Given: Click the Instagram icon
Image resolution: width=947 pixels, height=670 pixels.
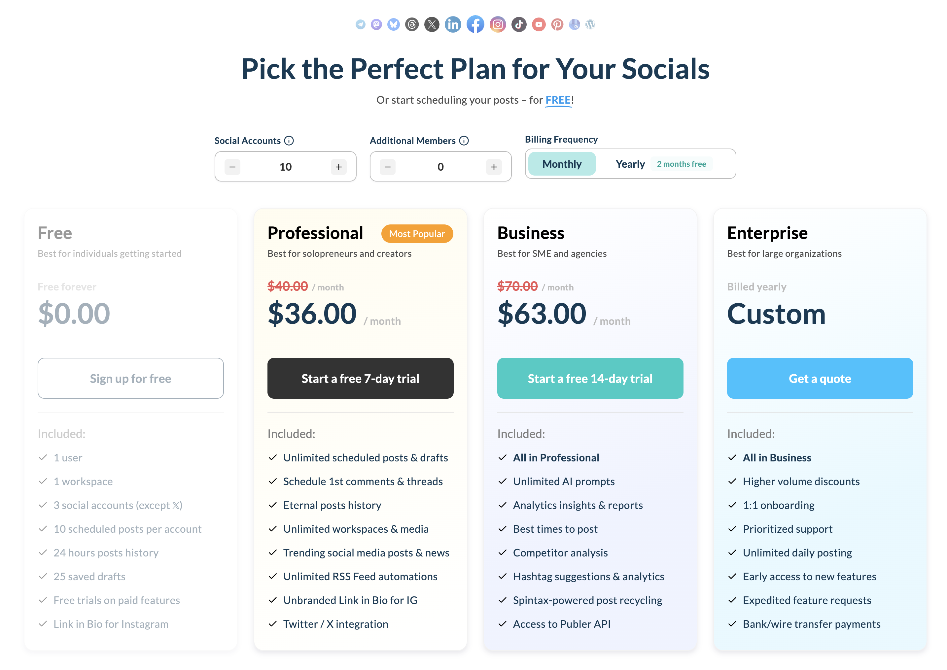Looking at the screenshot, I should click(x=498, y=24).
